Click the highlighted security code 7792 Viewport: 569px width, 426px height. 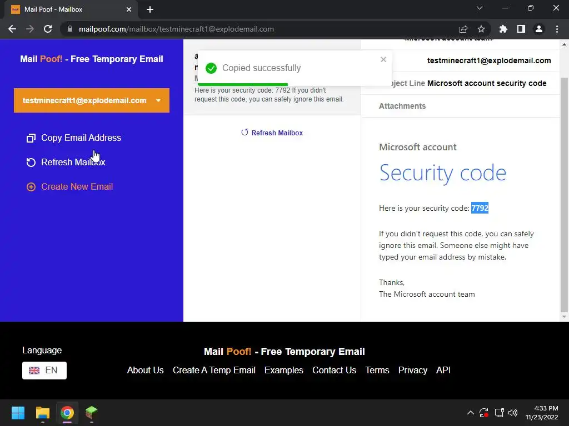point(480,208)
